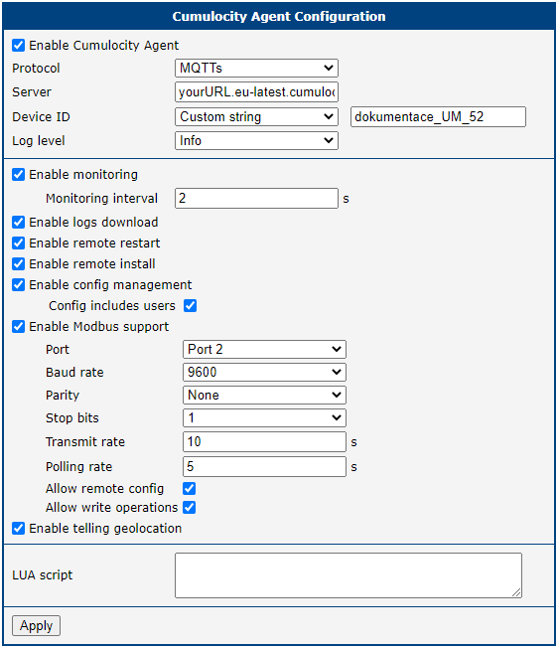Uncheck Enable Modbus support
Screen dimensions: 559x648
pos(18,326)
